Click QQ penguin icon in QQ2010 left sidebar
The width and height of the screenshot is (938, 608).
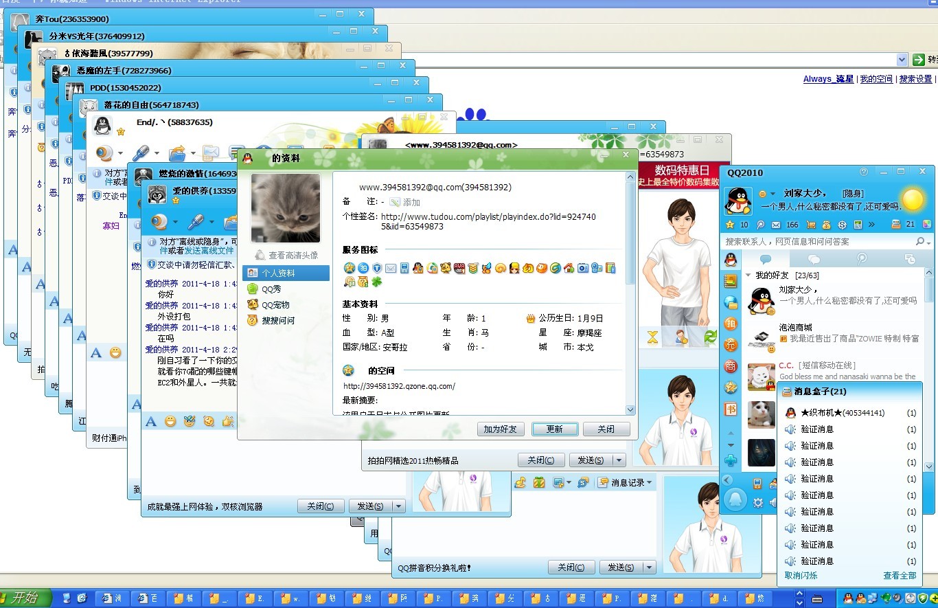click(731, 260)
